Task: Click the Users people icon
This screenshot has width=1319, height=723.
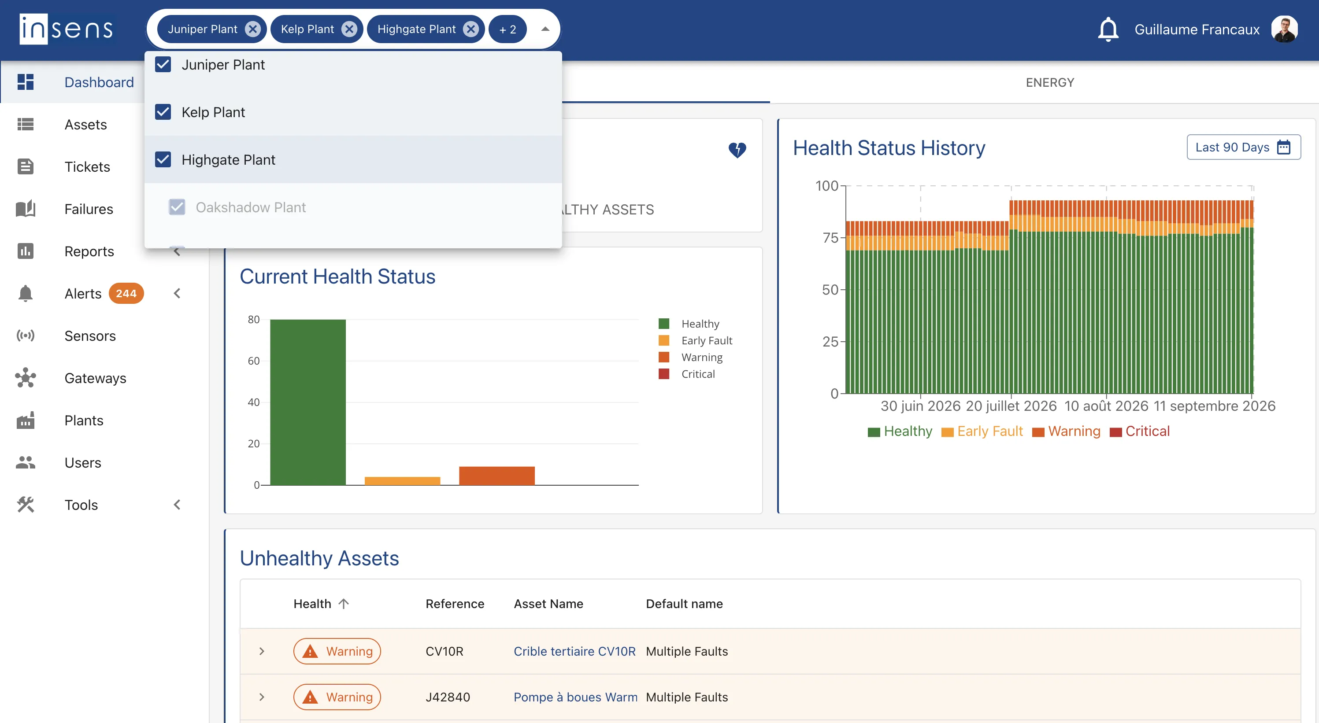Action: (x=25, y=463)
